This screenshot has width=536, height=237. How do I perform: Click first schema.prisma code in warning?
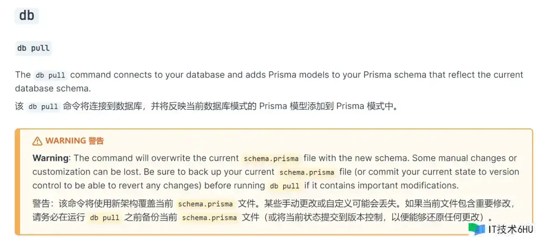click(271, 159)
